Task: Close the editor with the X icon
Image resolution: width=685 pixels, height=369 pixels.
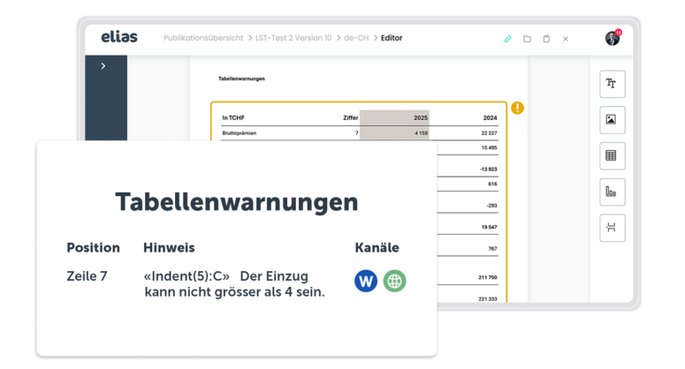Action: coord(566,39)
